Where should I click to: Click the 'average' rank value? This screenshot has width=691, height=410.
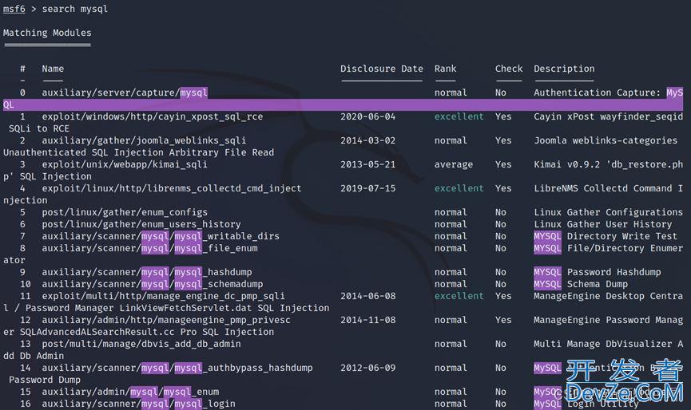[454, 164]
